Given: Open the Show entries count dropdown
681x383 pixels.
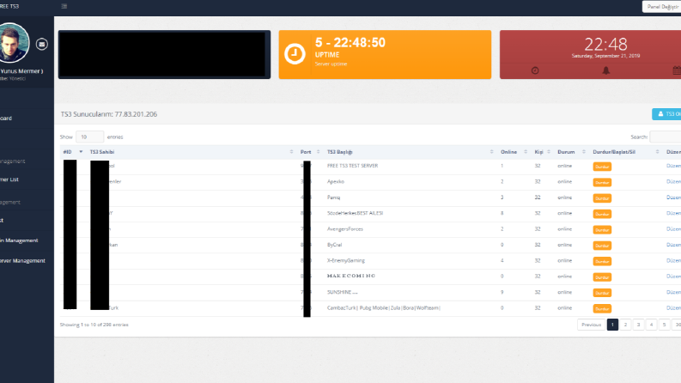Looking at the screenshot, I should pyautogui.click(x=89, y=137).
